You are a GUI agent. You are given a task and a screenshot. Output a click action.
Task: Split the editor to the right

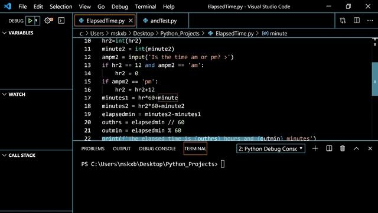point(357,21)
